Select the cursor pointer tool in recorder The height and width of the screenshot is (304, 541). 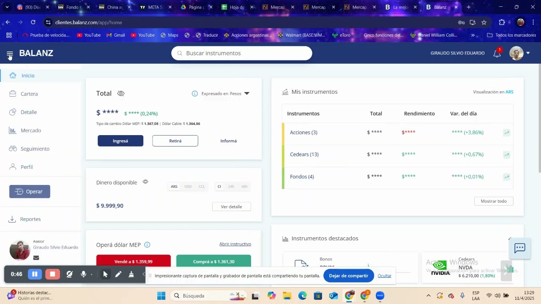105,274
